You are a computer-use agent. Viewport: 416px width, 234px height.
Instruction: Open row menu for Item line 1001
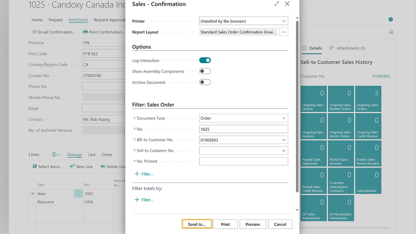78,194
